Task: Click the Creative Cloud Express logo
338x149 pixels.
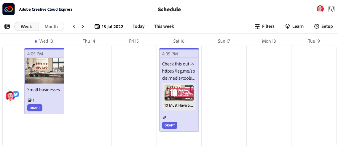Action: [x=8, y=9]
